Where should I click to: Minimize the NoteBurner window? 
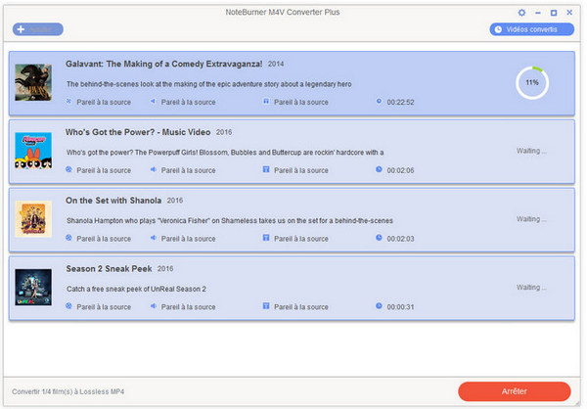click(x=538, y=13)
